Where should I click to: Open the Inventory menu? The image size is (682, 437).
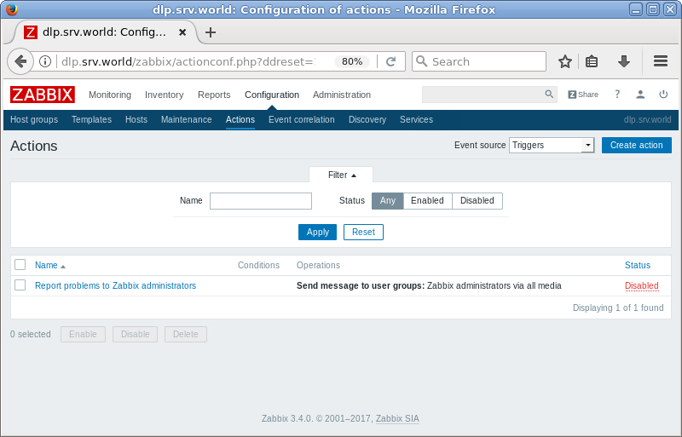pyautogui.click(x=164, y=95)
